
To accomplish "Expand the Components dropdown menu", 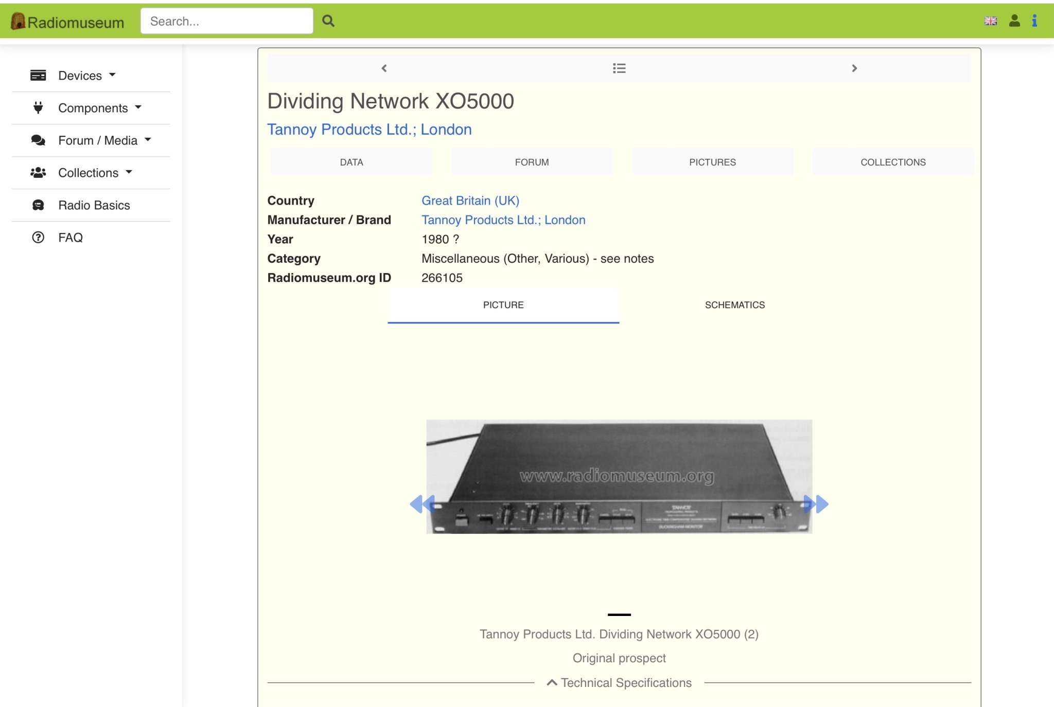I will tap(138, 107).
